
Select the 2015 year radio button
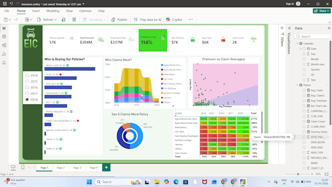[x=27, y=82]
